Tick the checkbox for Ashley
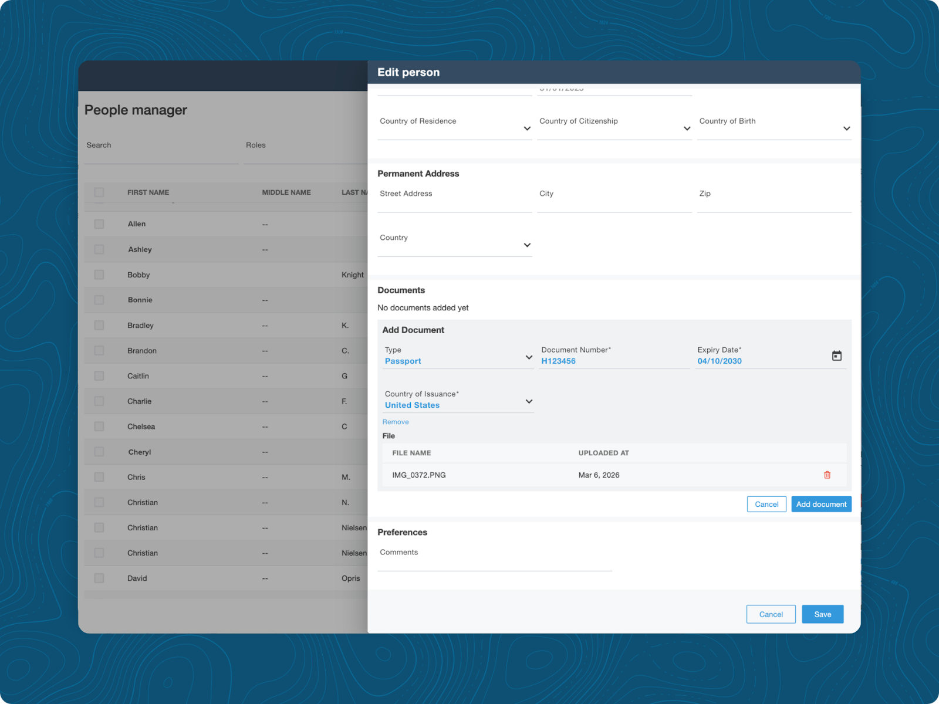This screenshot has height=704, width=939. pos(99,249)
